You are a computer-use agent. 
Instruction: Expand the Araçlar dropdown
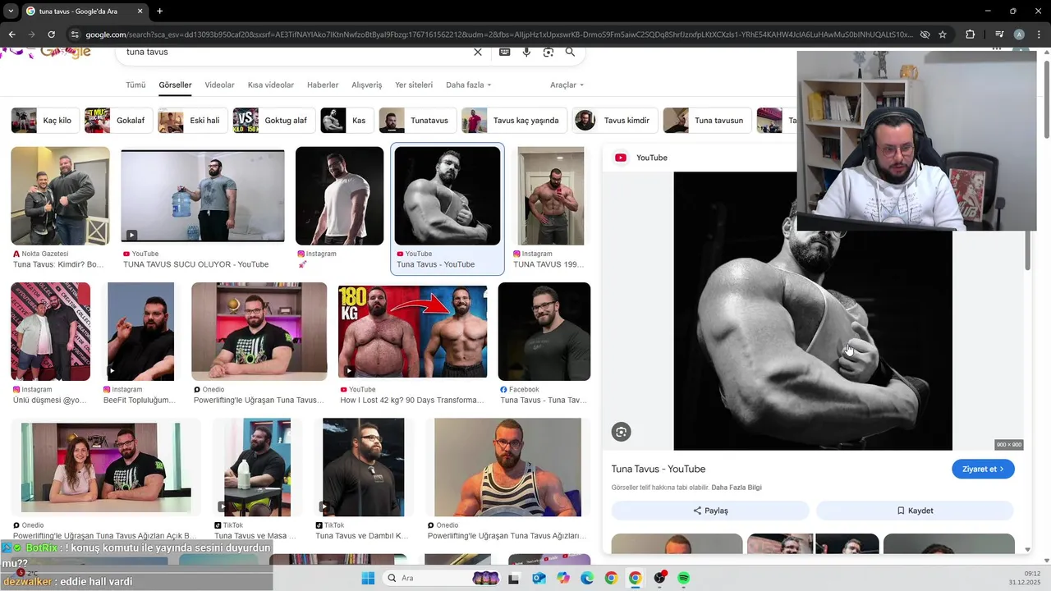567,85
